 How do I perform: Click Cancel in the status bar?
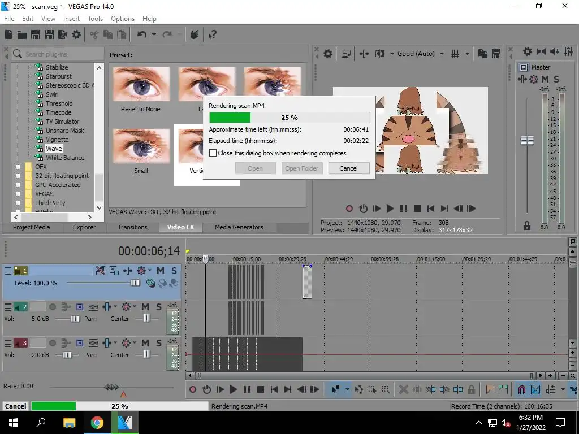(x=15, y=406)
